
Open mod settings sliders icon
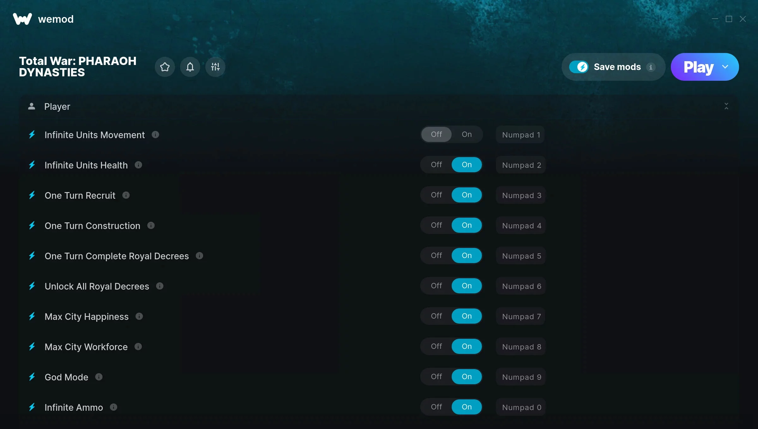pos(215,67)
